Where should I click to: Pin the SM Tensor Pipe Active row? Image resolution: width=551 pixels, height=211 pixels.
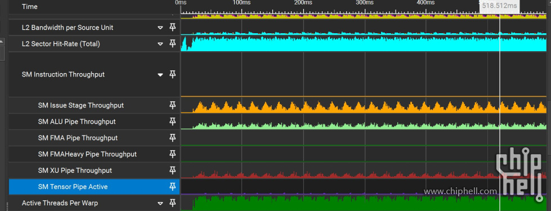173,186
